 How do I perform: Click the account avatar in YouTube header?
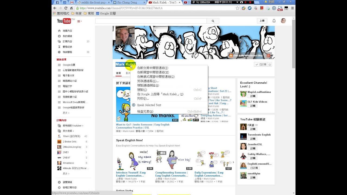283,21
